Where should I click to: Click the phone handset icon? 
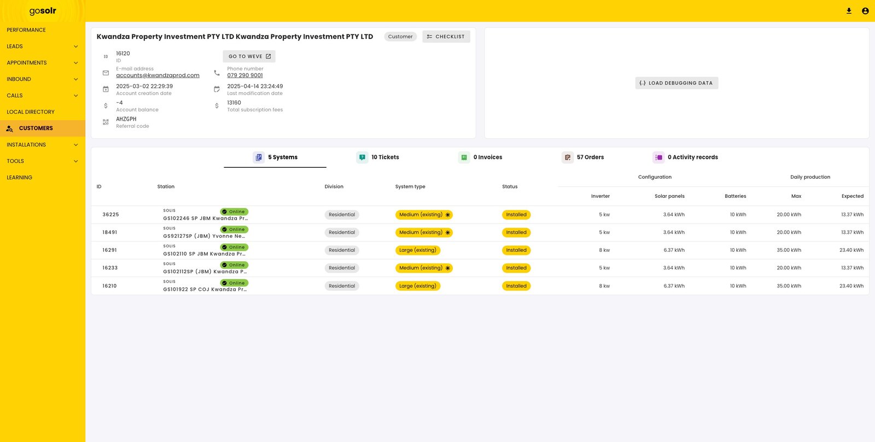click(x=217, y=73)
